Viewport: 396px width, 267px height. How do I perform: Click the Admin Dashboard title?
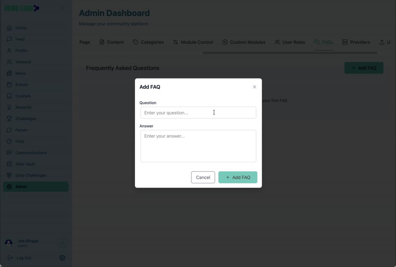pos(114,13)
